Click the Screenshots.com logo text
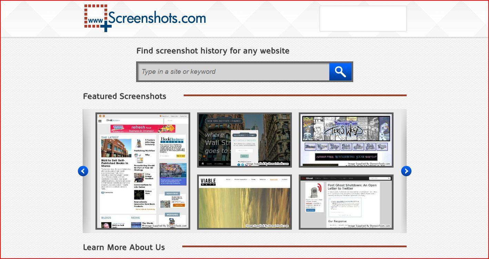Screen dimensions: 489x259 pos(157,18)
